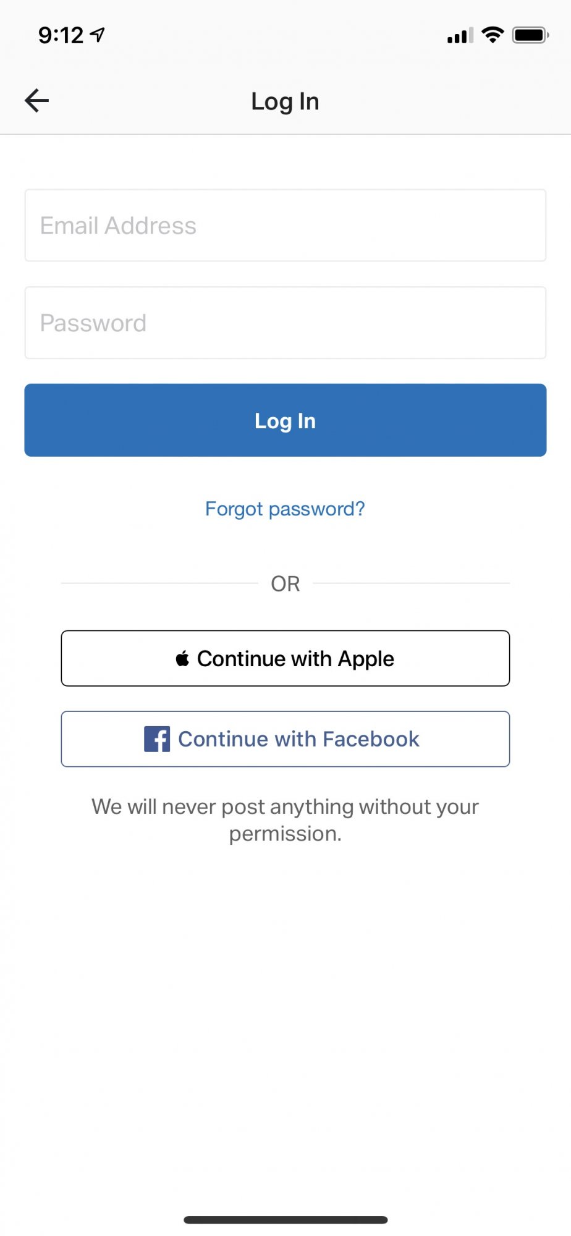The image size is (571, 1236).
Task: Click the Facebook logo icon
Action: [x=157, y=739]
